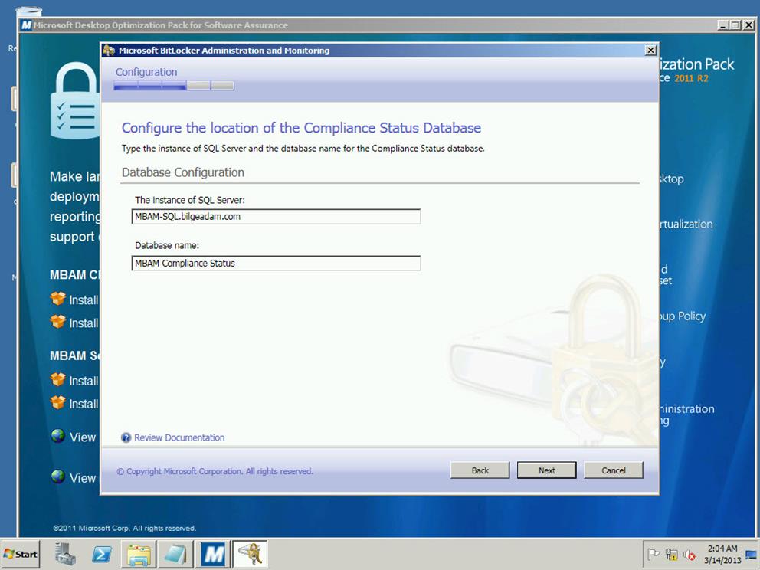760x570 pixels.
Task: Open the taskbar clock showing 2:04 AM
Action: (x=722, y=554)
